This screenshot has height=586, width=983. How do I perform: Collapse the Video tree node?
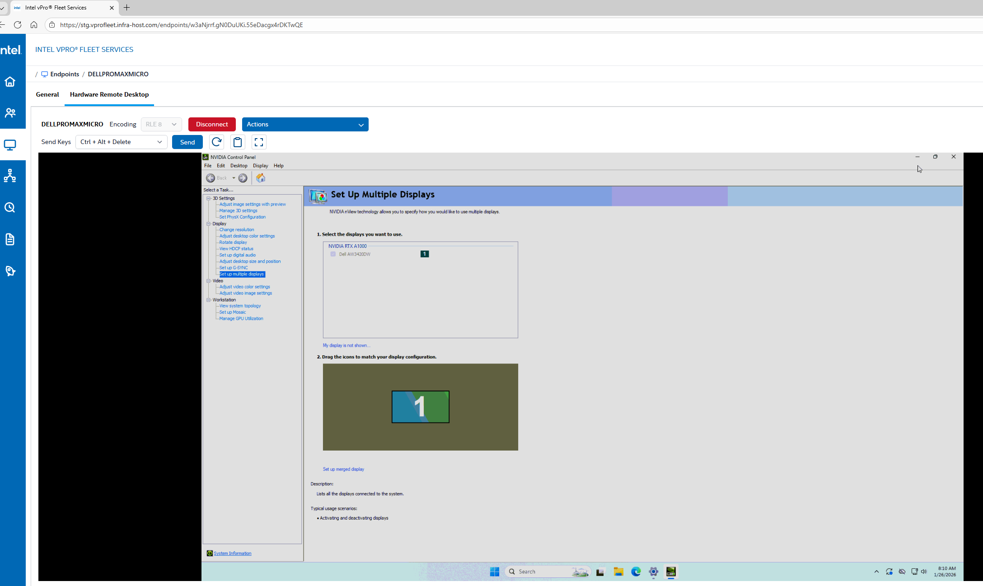[x=209, y=281]
